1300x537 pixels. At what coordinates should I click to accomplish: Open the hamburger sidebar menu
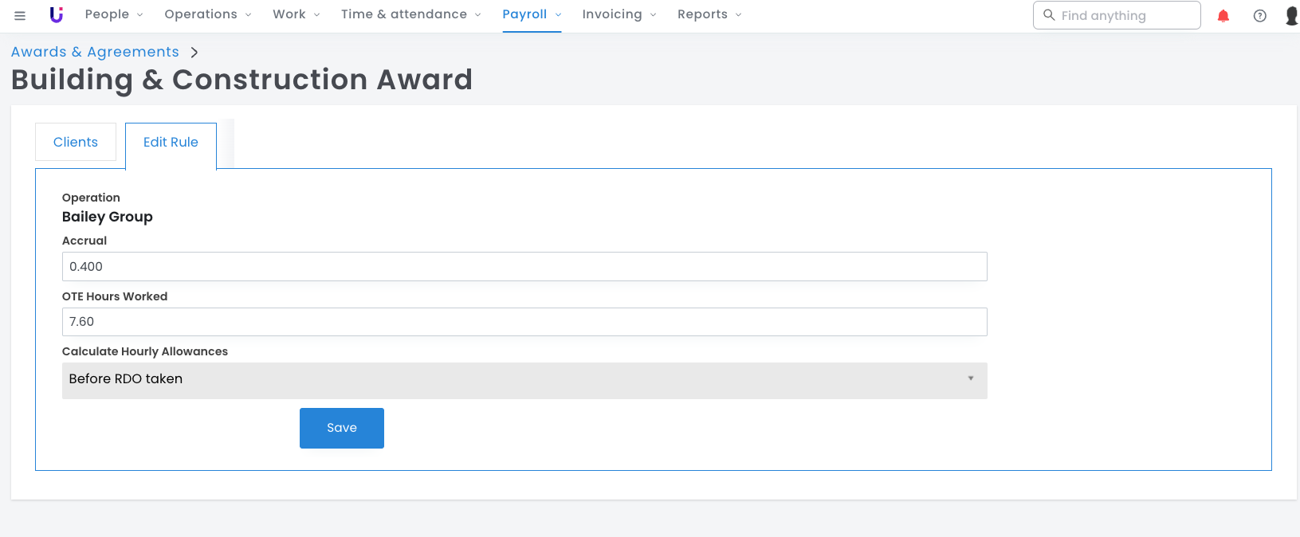[20, 15]
